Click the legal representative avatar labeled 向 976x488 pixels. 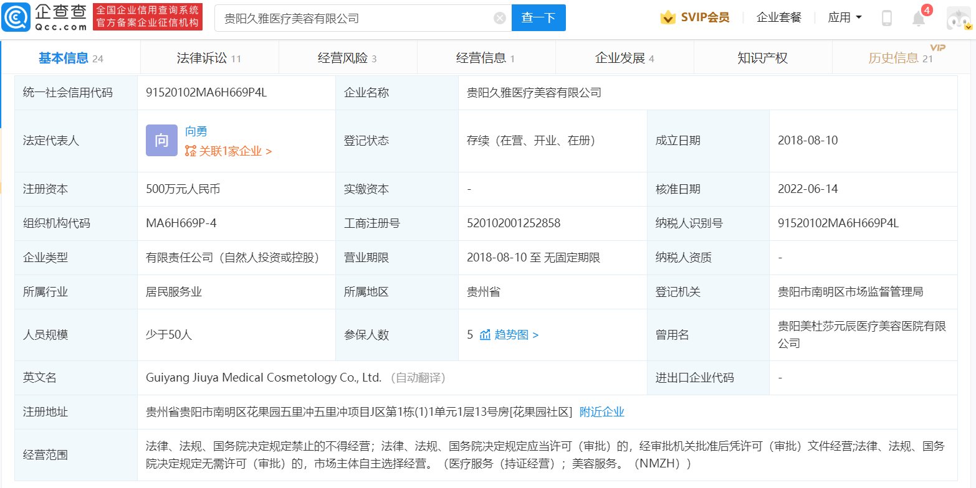(x=161, y=140)
